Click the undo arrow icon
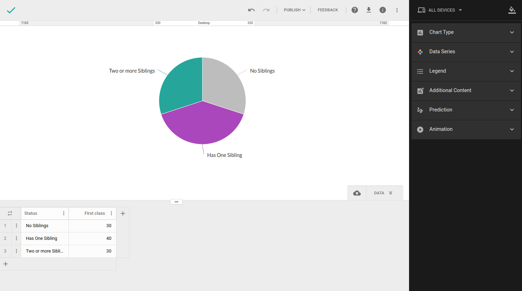The height and width of the screenshot is (291, 522). [251, 10]
